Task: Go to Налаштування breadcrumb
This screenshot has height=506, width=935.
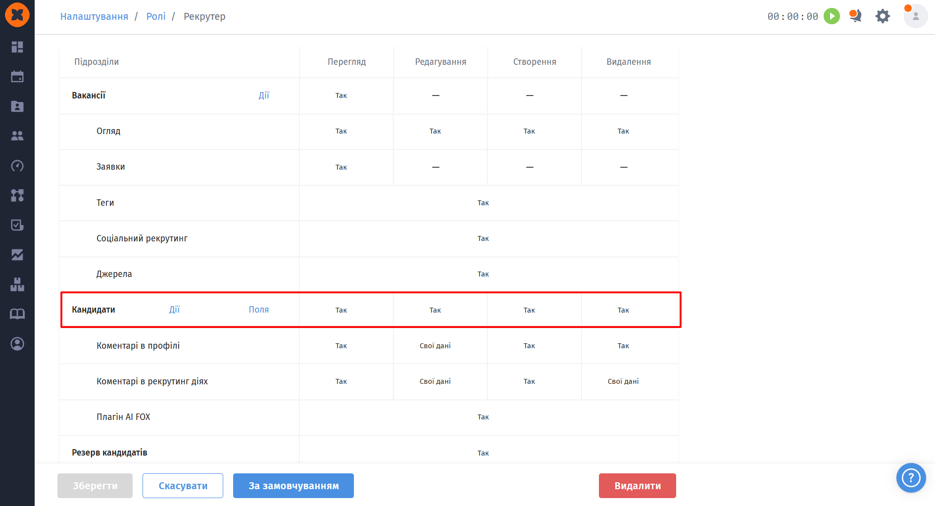Action: click(x=94, y=16)
